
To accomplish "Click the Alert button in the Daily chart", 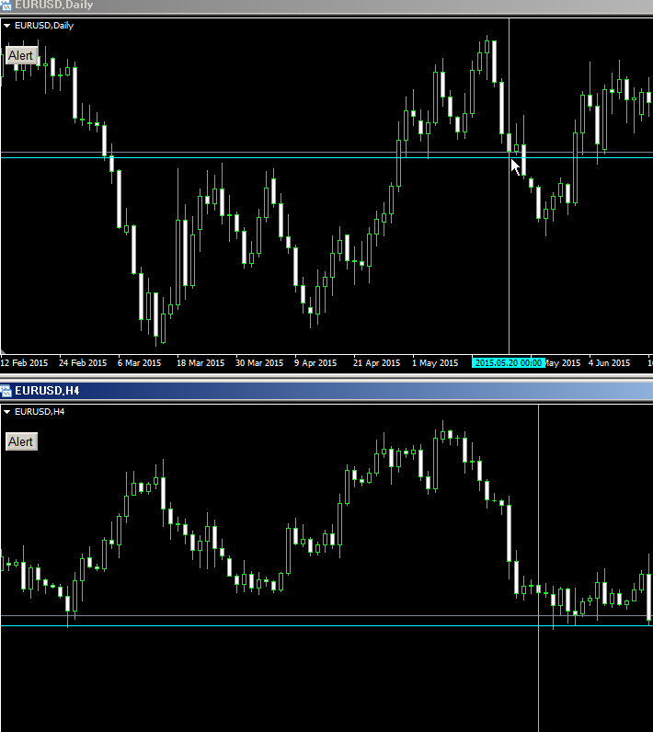I will pyautogui.click(x=21, y=55).
